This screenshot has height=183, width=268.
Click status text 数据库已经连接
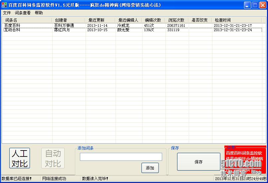pos(16,179)
